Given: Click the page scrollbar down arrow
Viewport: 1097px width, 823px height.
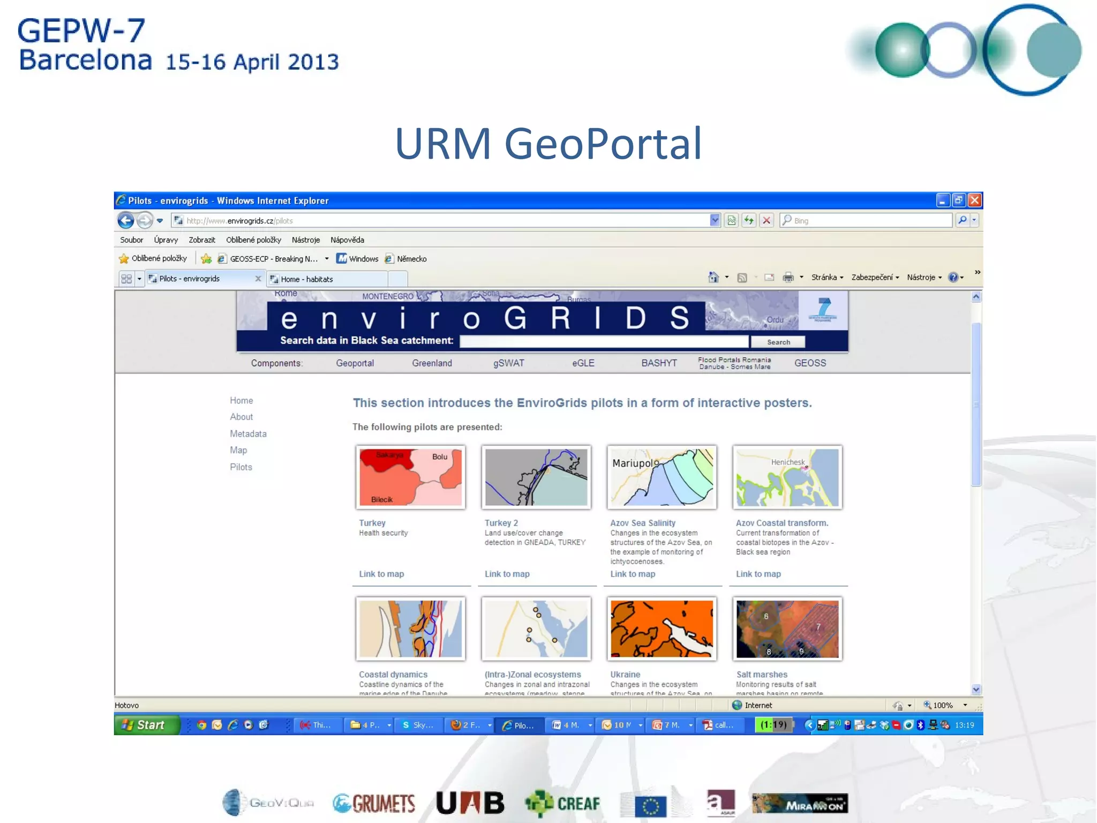Looking at the screenshot, I should click(x=976, y=690).
